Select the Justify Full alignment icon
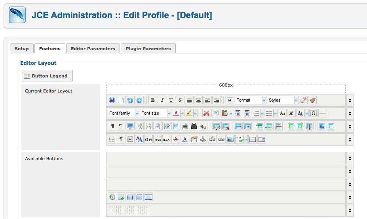Image resolution: width=367 pixels, height=219 pixels. click(x=189, y=100)
